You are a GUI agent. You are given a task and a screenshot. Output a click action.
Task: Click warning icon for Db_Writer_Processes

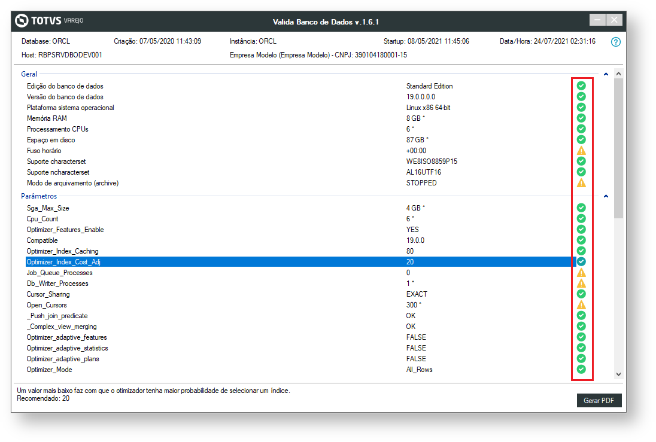click(x=581, y=283)
